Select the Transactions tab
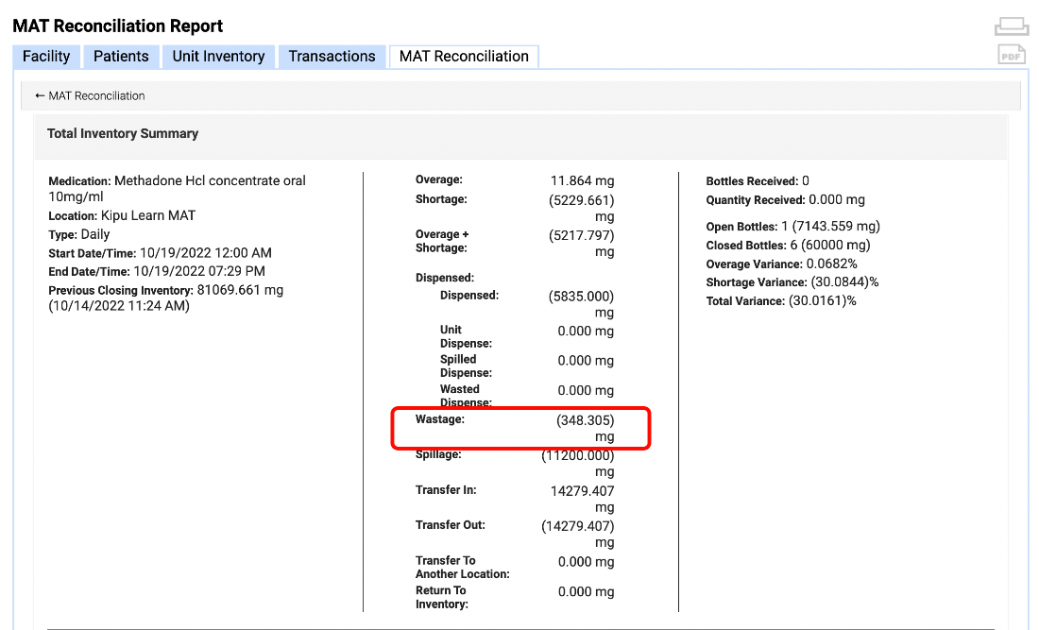Screen dimensions: 1039x630 (x=332, y=57)
